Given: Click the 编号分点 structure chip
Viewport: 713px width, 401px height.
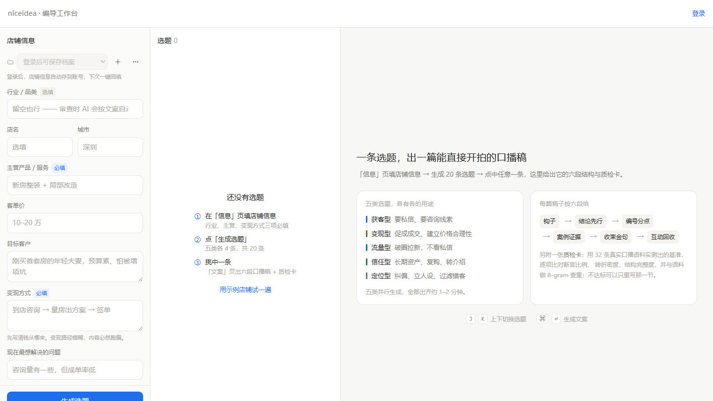Looking at the screenshot, I should click(x=638, y=221).
